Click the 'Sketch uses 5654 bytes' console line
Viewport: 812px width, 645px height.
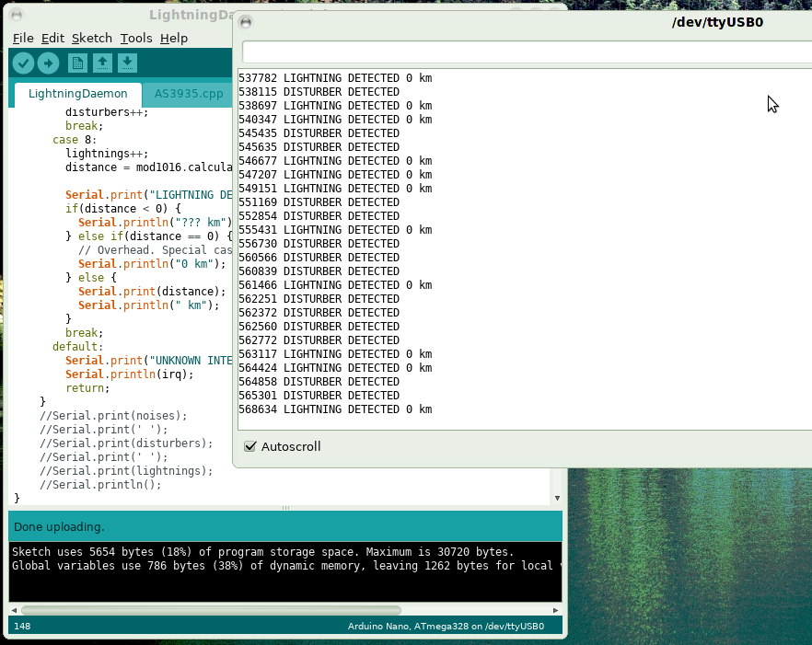(262, 552)
